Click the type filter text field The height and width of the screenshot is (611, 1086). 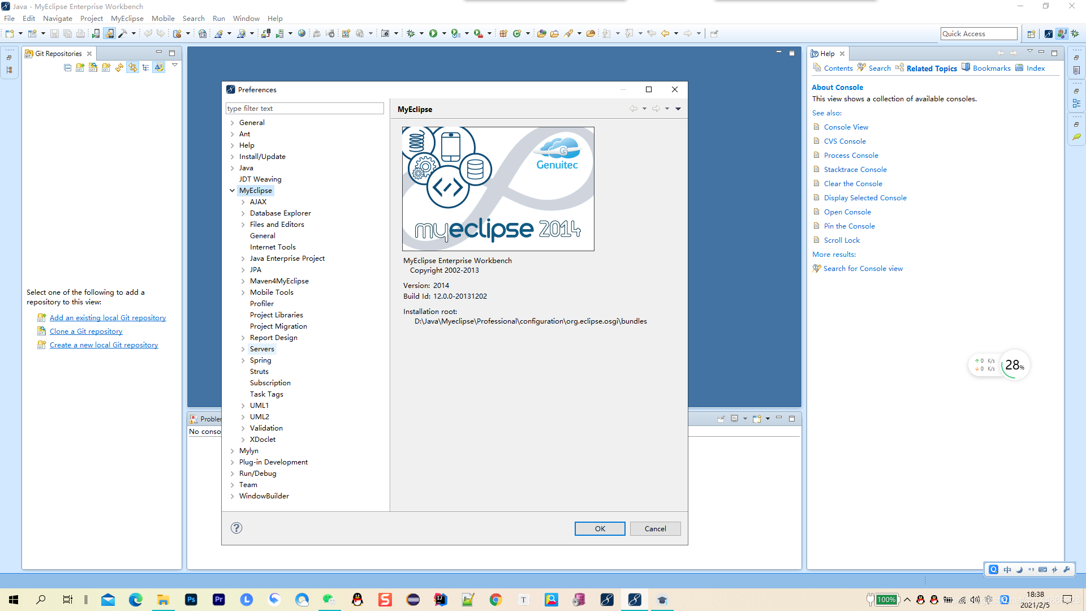pyautogui.click(x=304, y=109)
